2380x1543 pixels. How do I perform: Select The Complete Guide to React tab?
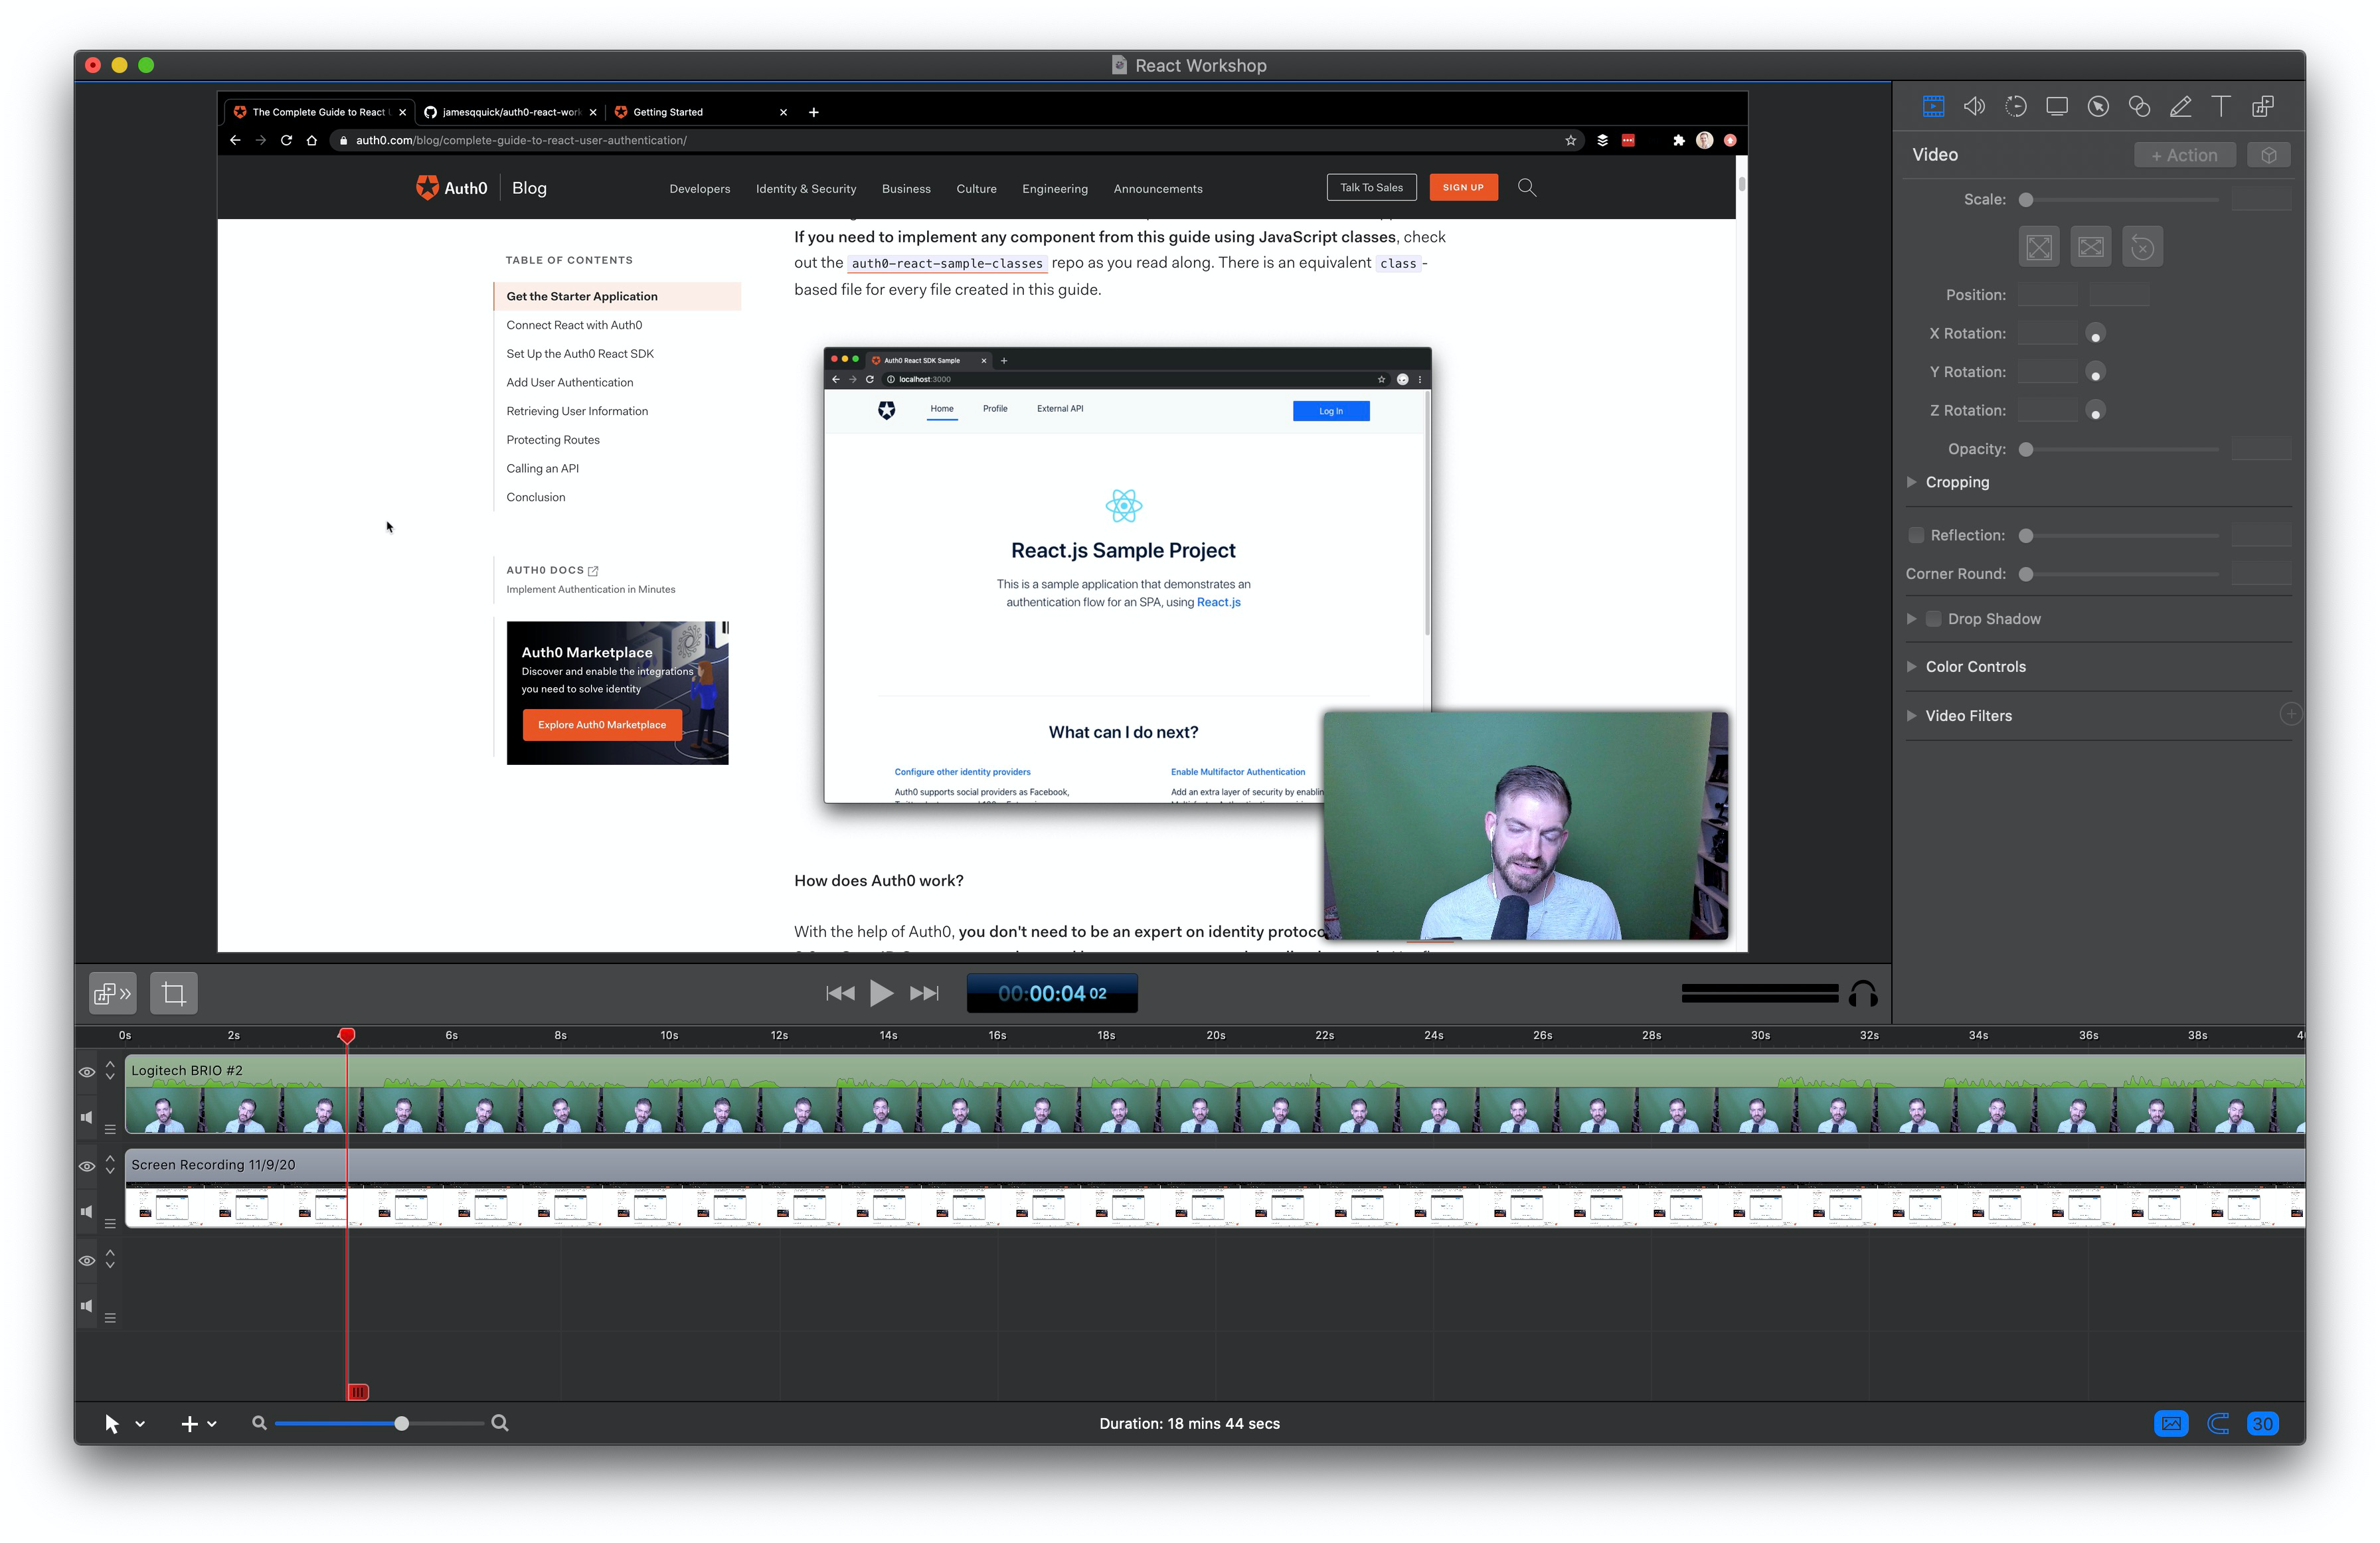(x=319, y=112)
